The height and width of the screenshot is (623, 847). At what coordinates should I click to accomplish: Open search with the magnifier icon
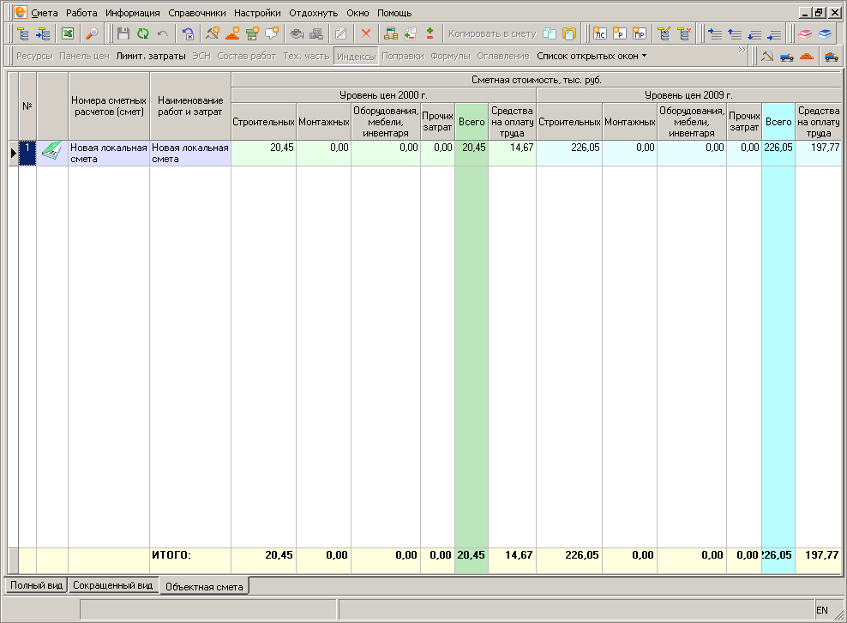tap(93, 33)
